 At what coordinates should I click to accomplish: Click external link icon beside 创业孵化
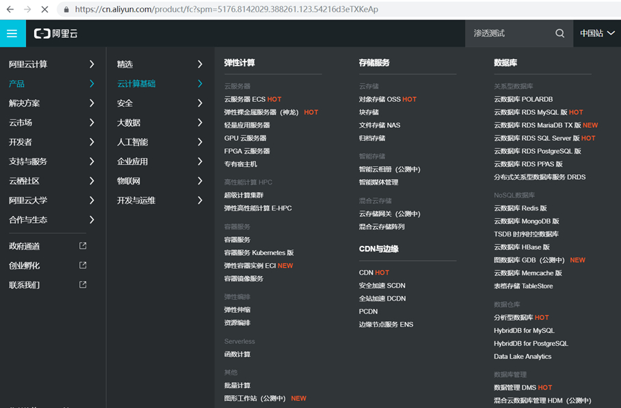click(83, 265)
